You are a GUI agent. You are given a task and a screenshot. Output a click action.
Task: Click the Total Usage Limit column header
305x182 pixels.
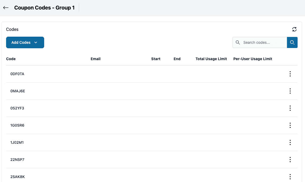(211, 59)
